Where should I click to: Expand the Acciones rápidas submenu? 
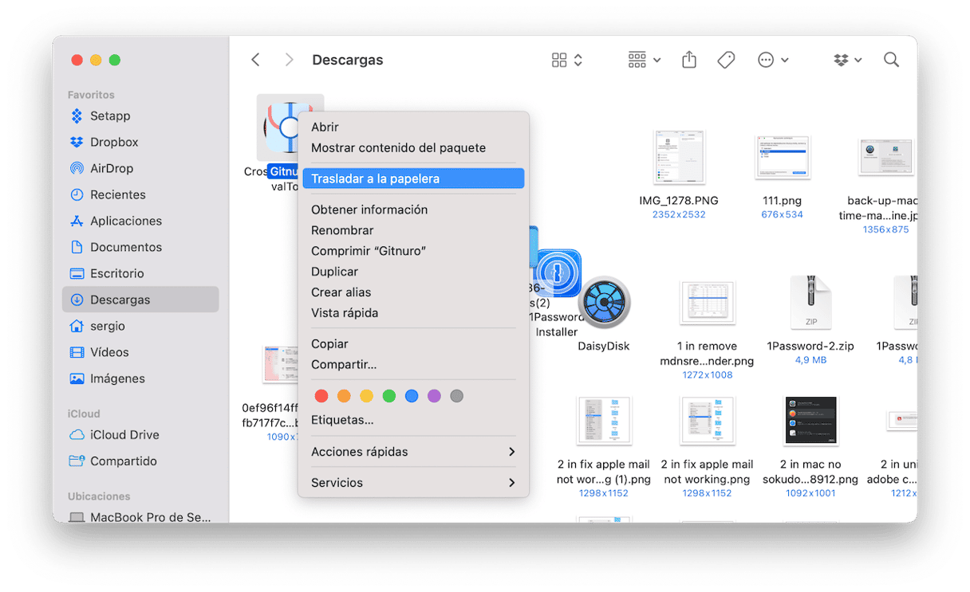[412, 452]
